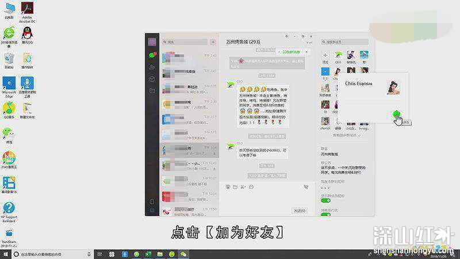Toggle the mute notifications switch at panel bottom

tap(327, 215)
